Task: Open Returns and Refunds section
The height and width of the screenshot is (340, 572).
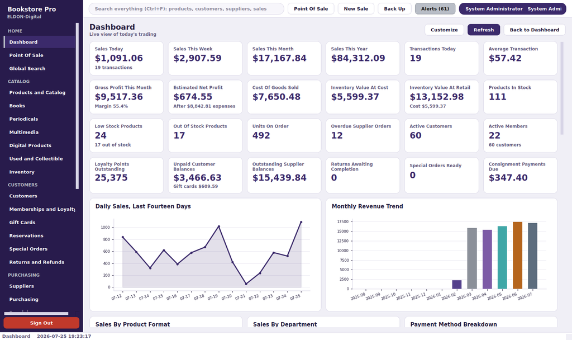Action: click(40, 262)
